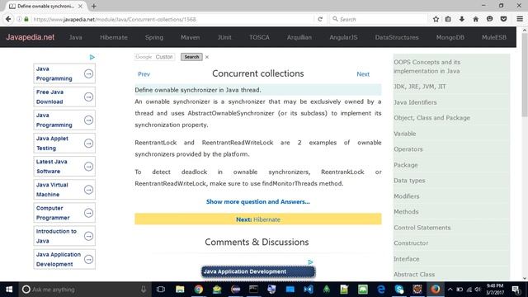Open the Windows notification center
The image size is (528, 297).
(x=516, y=290)
